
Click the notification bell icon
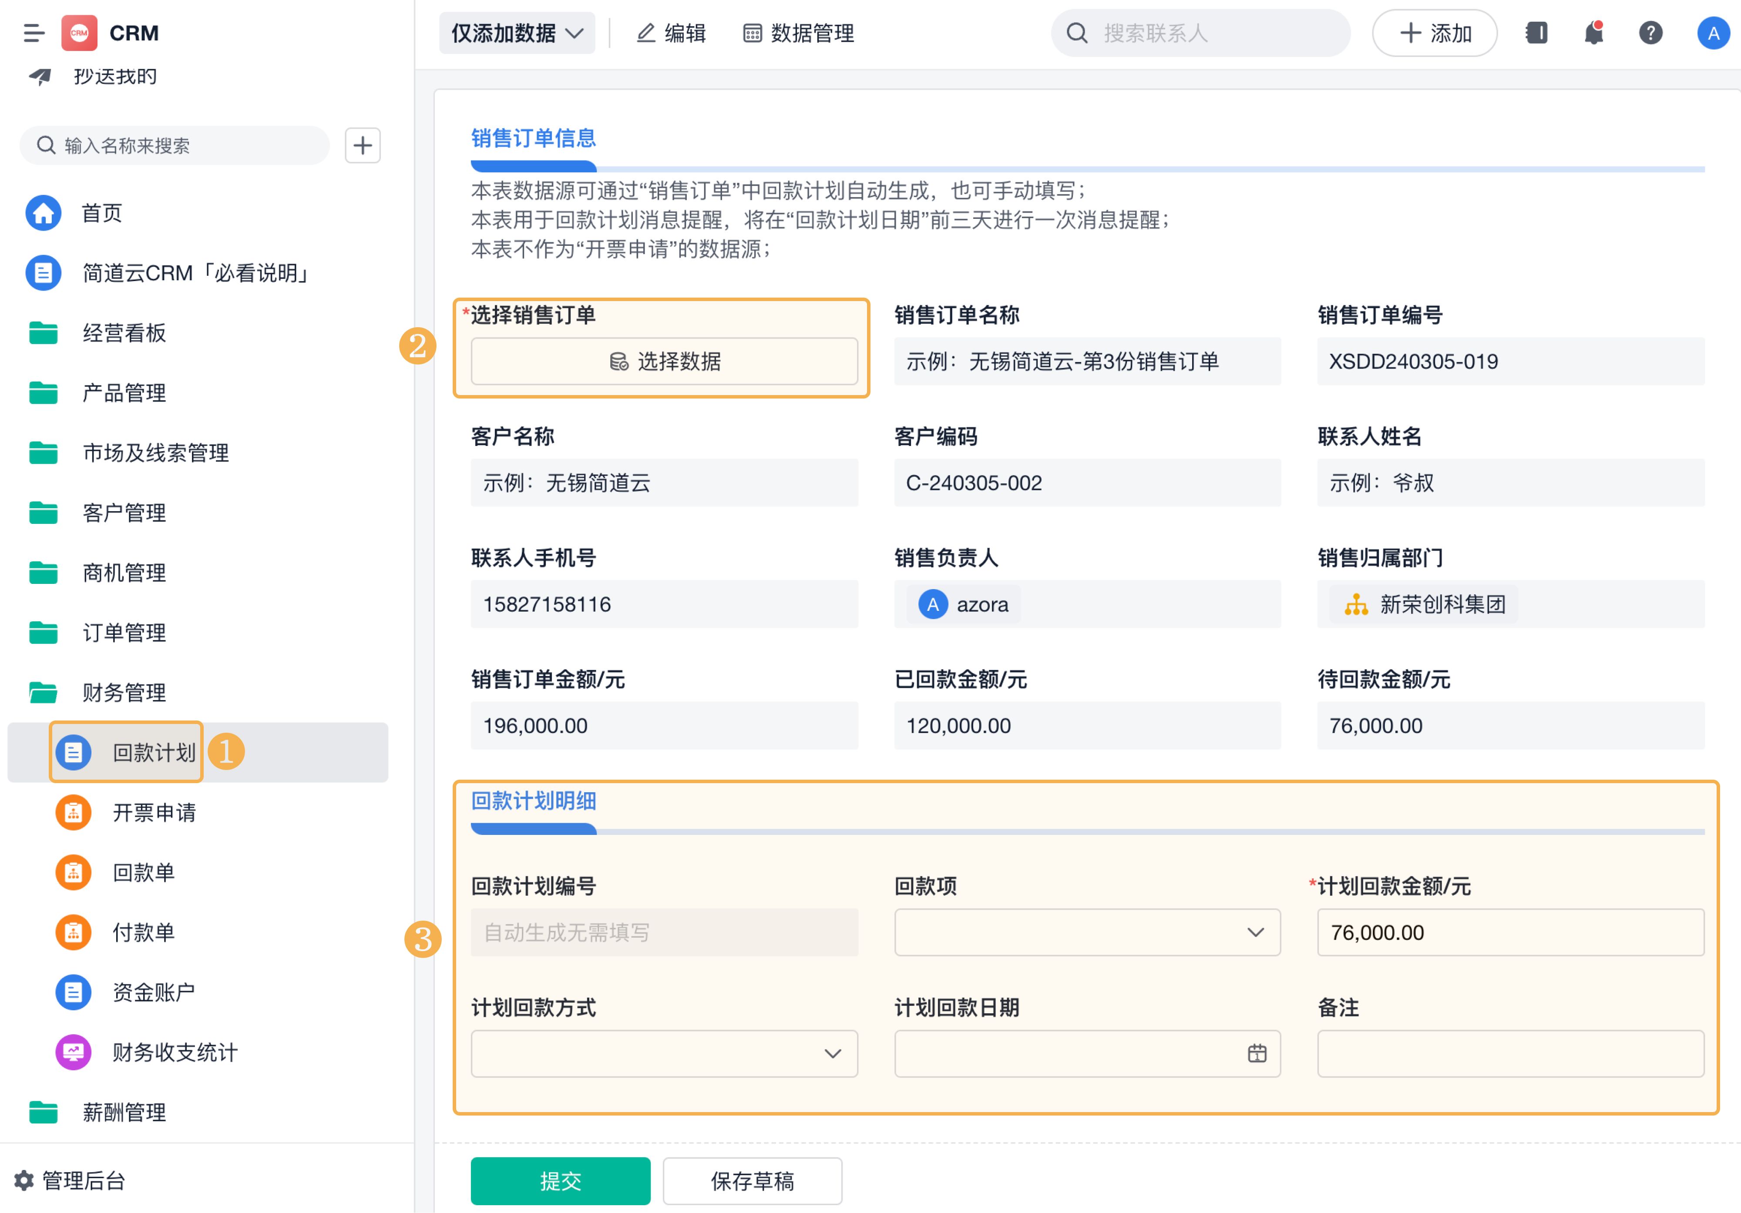(1593, 34)
